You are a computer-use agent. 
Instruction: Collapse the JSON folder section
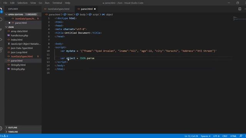pyautogui.click(x=6, y=27)
